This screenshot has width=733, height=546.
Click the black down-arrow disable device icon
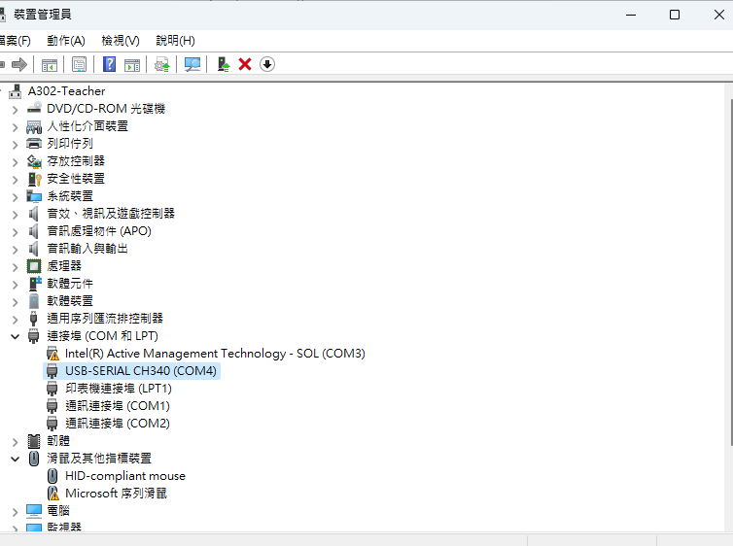[x=267, y=64]
